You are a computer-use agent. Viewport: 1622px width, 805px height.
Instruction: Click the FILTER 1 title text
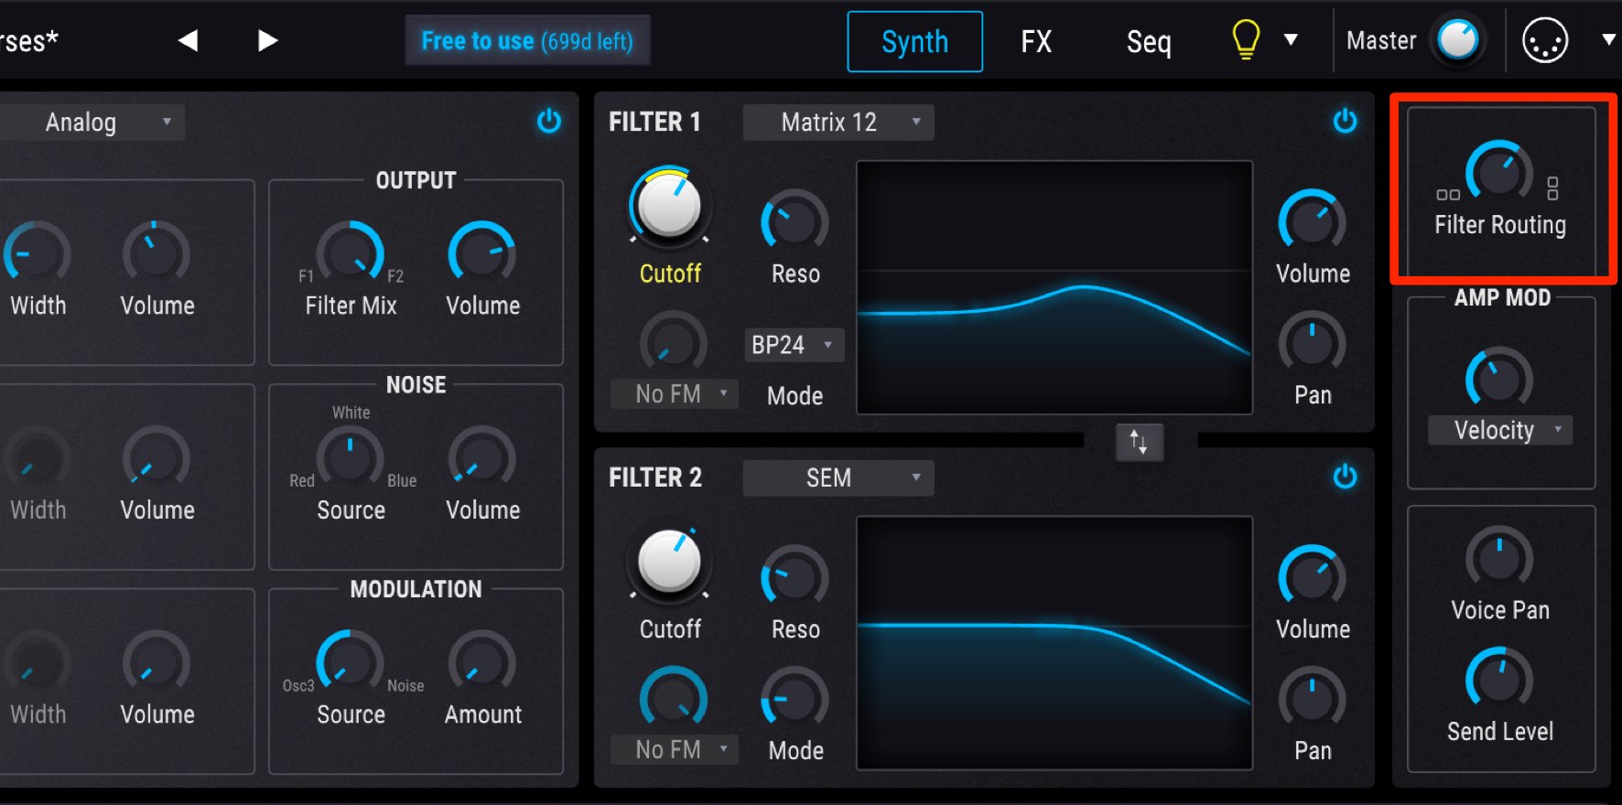[654, 122]
